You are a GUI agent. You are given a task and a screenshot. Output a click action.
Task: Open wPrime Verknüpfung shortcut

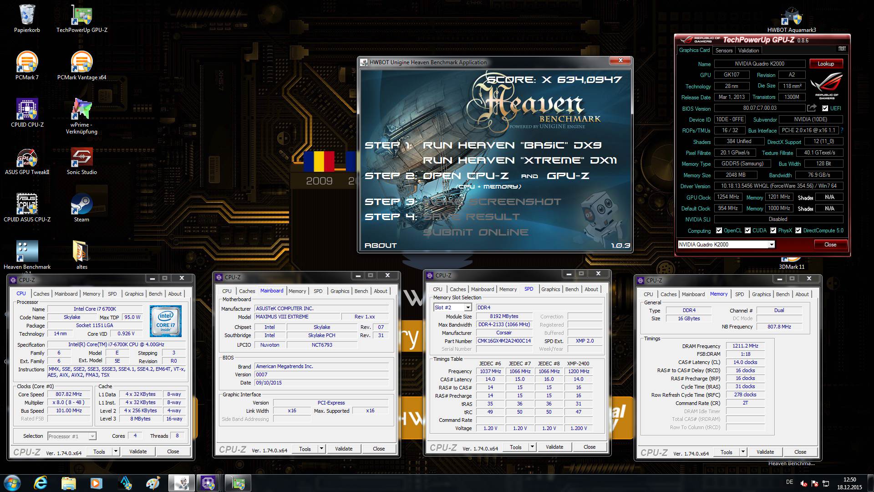click(82, 116)
